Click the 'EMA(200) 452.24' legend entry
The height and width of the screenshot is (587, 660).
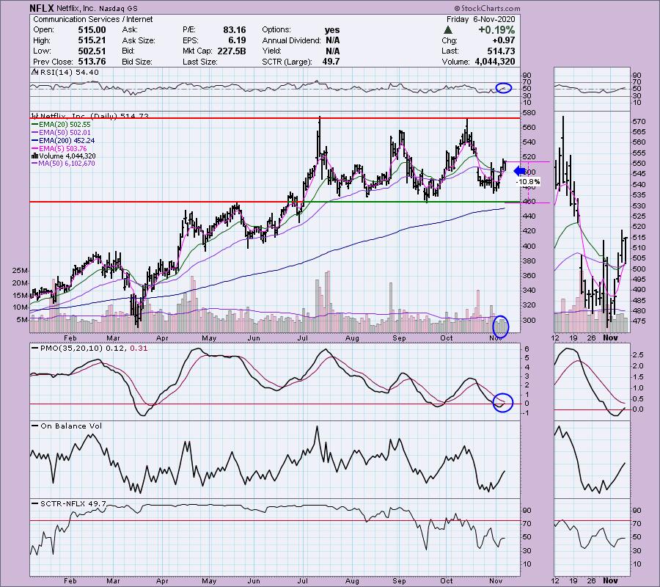(x=67, y=141)
